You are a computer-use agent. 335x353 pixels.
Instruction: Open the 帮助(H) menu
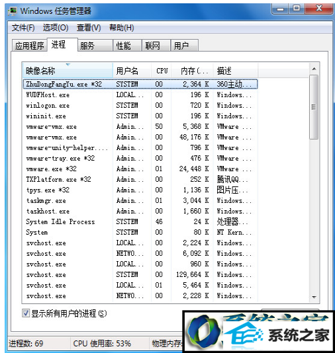[x=122, y=28]
